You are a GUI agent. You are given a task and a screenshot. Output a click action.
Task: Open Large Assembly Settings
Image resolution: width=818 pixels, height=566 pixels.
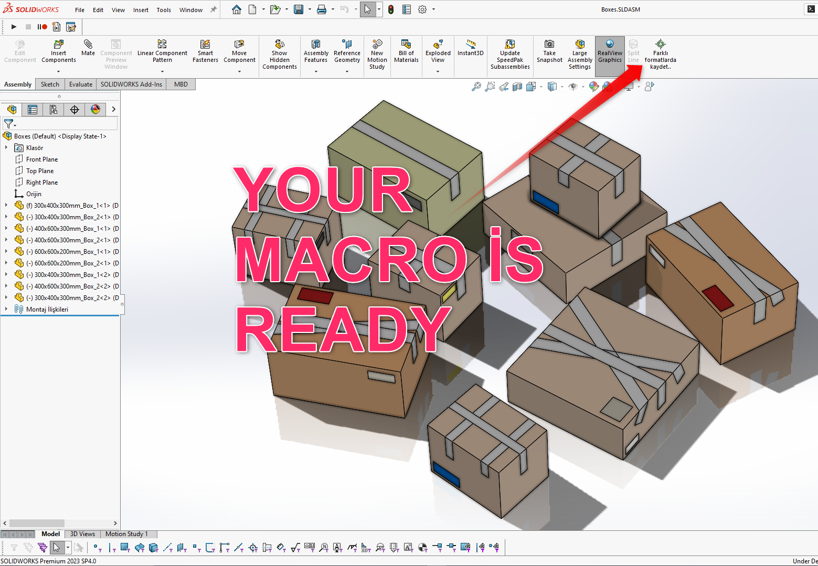580,55
